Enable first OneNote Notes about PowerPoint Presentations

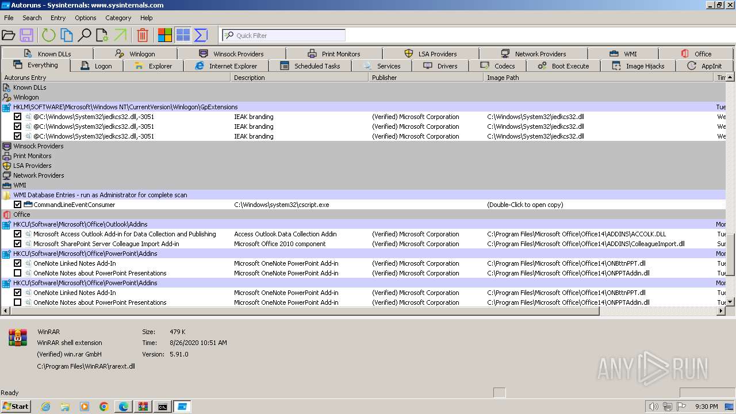click(17, 273)
